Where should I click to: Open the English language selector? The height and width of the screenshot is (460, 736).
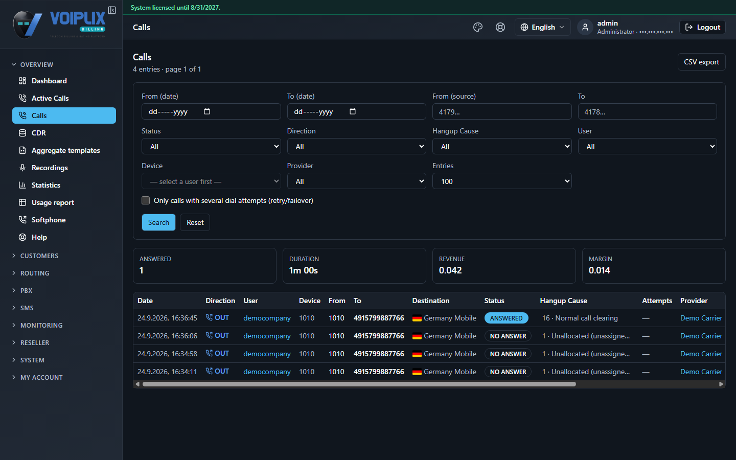tap(543, 27)
